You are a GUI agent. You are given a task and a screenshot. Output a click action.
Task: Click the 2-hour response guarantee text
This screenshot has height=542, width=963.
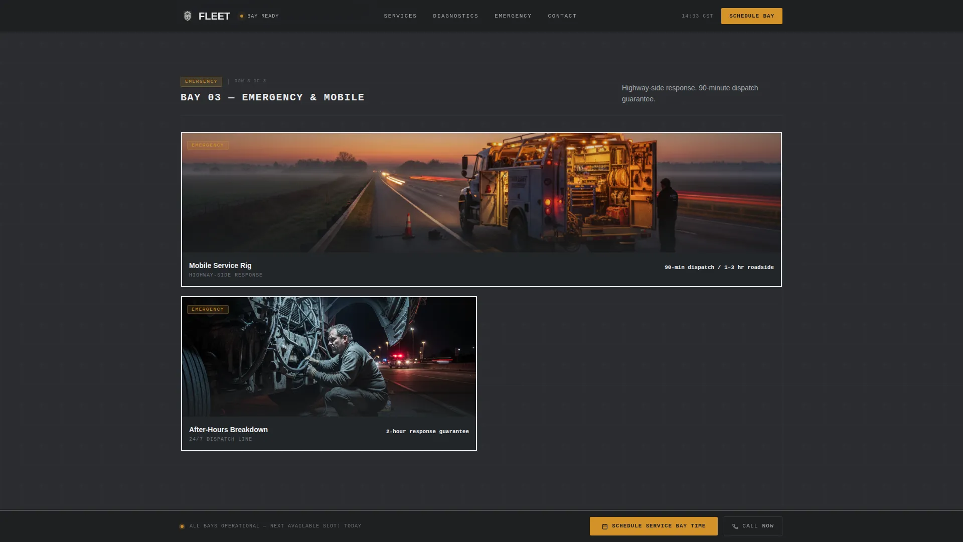[427, 432]
